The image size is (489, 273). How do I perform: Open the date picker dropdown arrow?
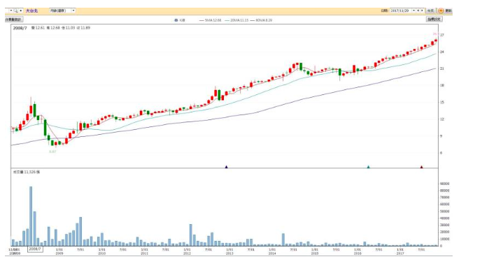(414, 10)
